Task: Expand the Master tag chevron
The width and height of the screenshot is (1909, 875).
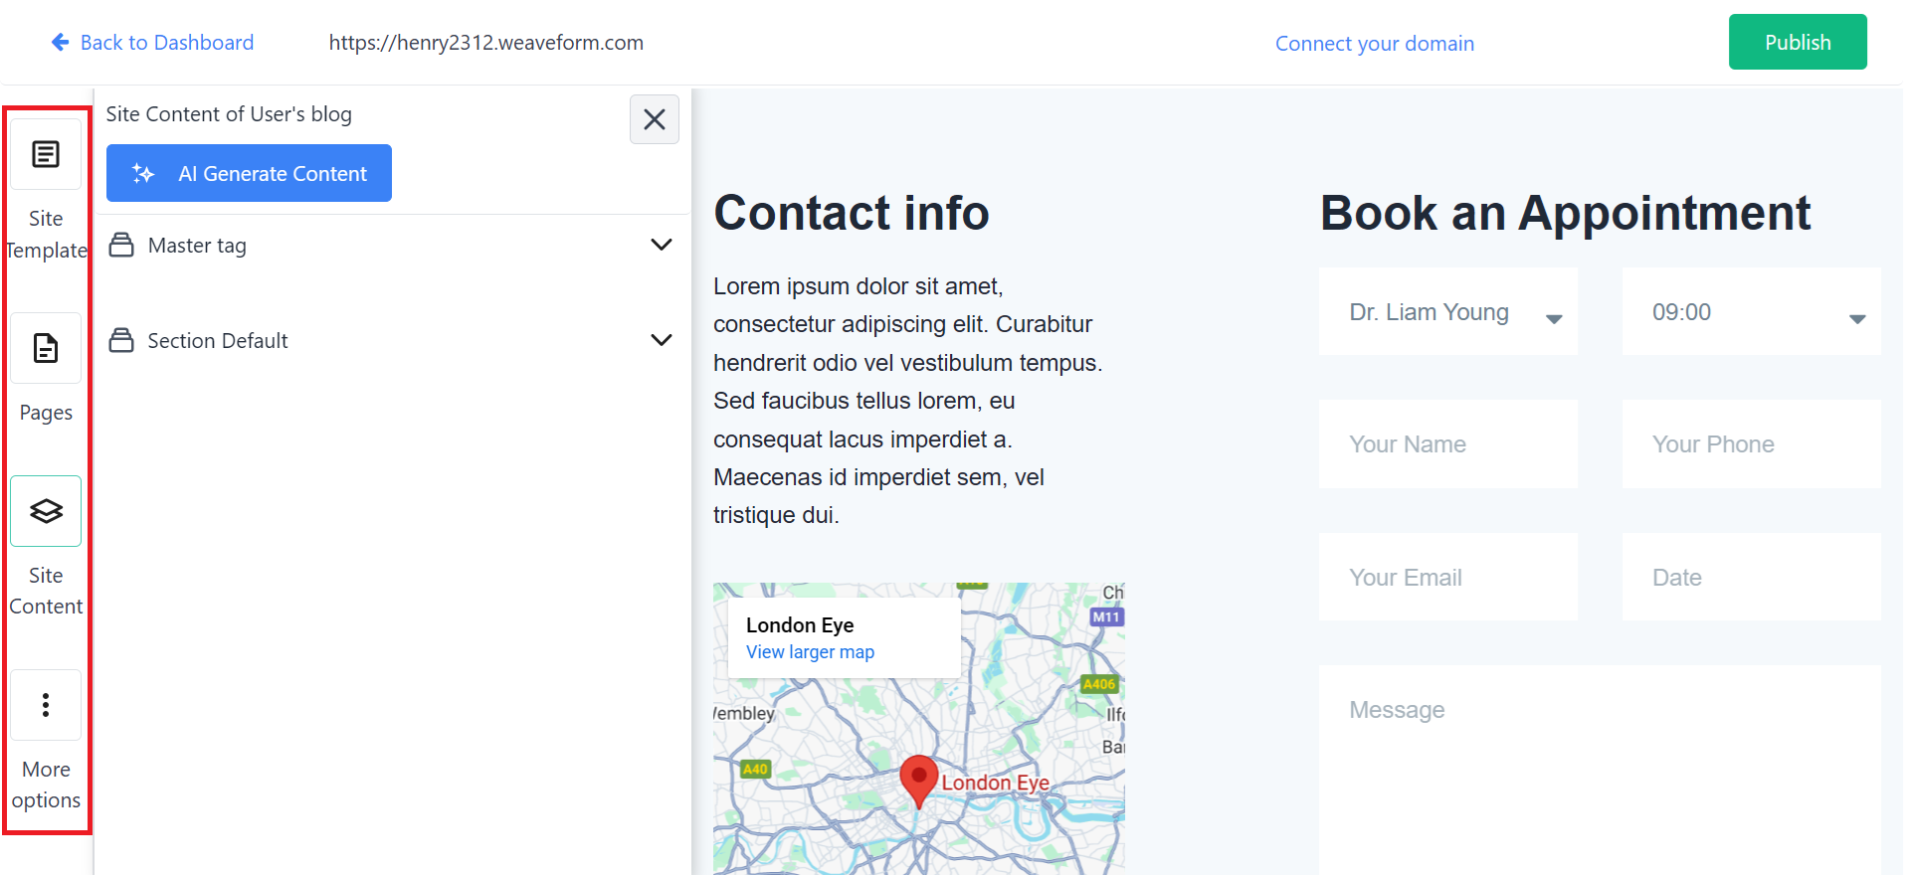Action: [661, 245]
